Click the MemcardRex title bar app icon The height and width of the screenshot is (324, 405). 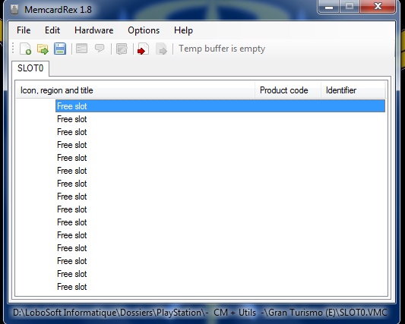coord(14,10)
